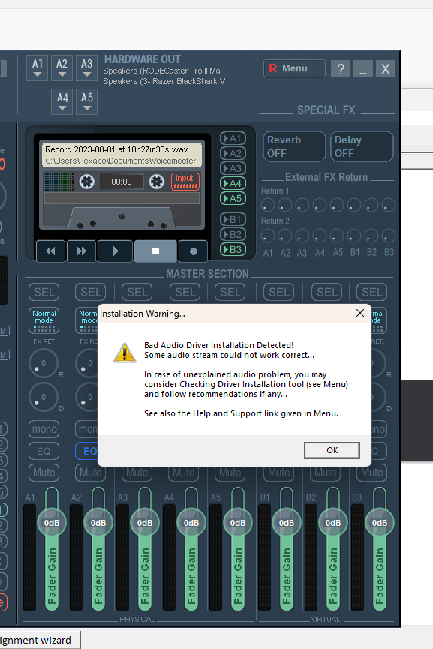Screen dimensions: 433x649
Task: Click A1 fader gain 0dB knob
Action: (52, 523)
